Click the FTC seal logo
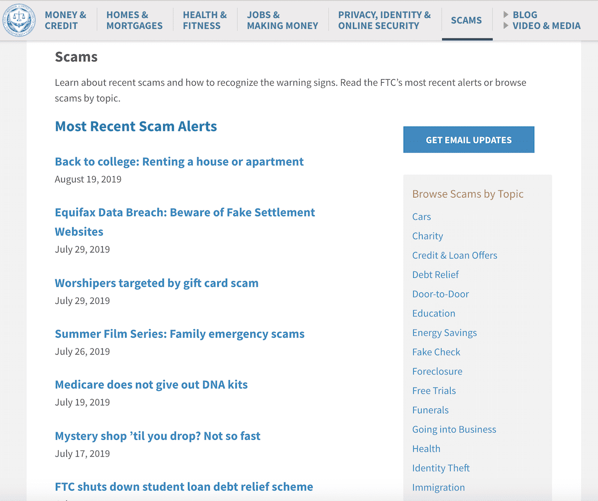 pyautogui.click(x=18, y=21)
